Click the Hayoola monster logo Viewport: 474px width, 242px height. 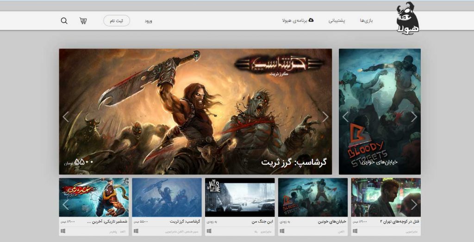407,18
